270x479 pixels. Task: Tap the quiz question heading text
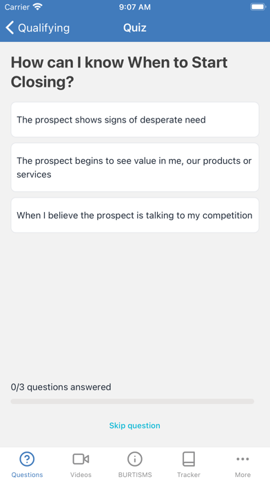119,72
